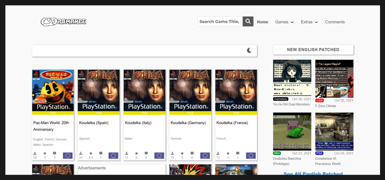Image resolution: width=385 pixels, height=180 pixels.
Task: Open Yu-Gi-Oh! Duel Monsters text link
Action: (292, 104)
